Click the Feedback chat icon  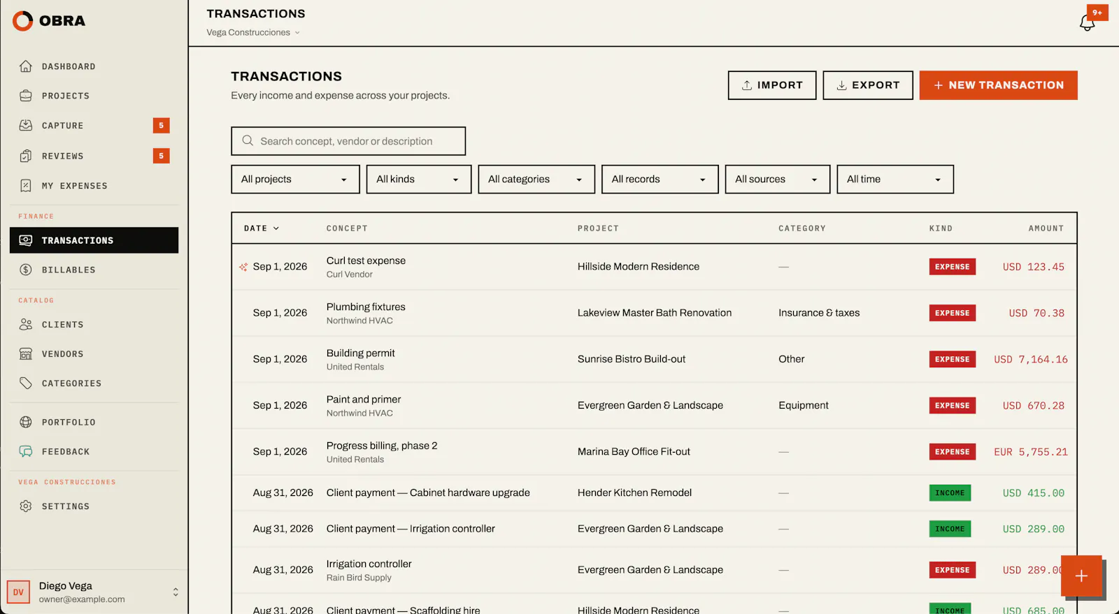(x=26, y=452)
